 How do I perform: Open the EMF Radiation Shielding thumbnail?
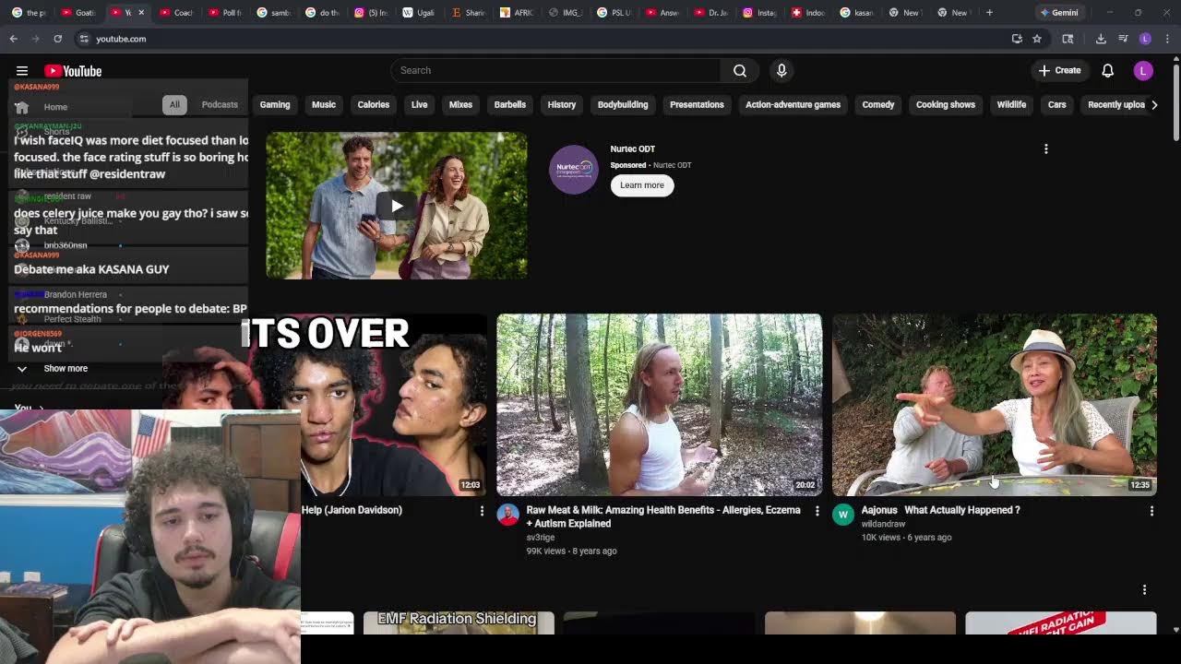point(459,622)
